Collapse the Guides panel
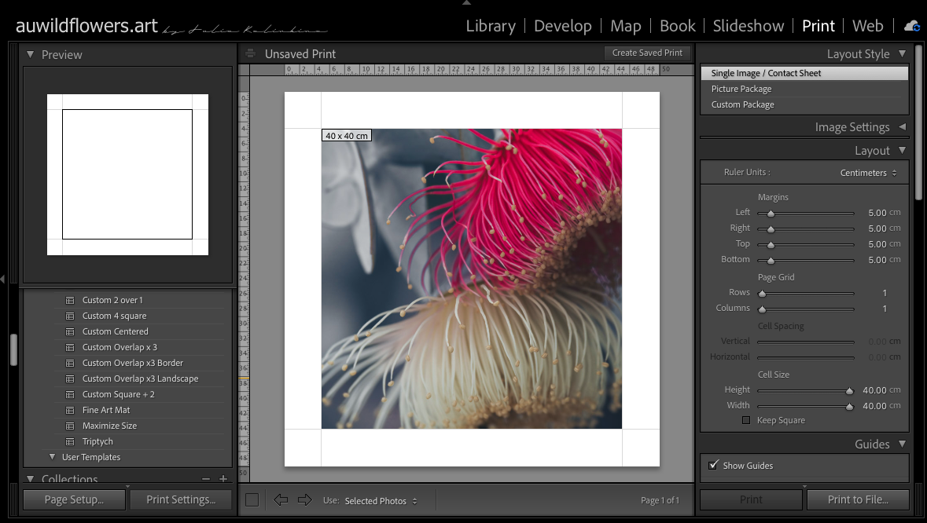Image resolution: width=927 pixels, height=523 pixels. 902,444
